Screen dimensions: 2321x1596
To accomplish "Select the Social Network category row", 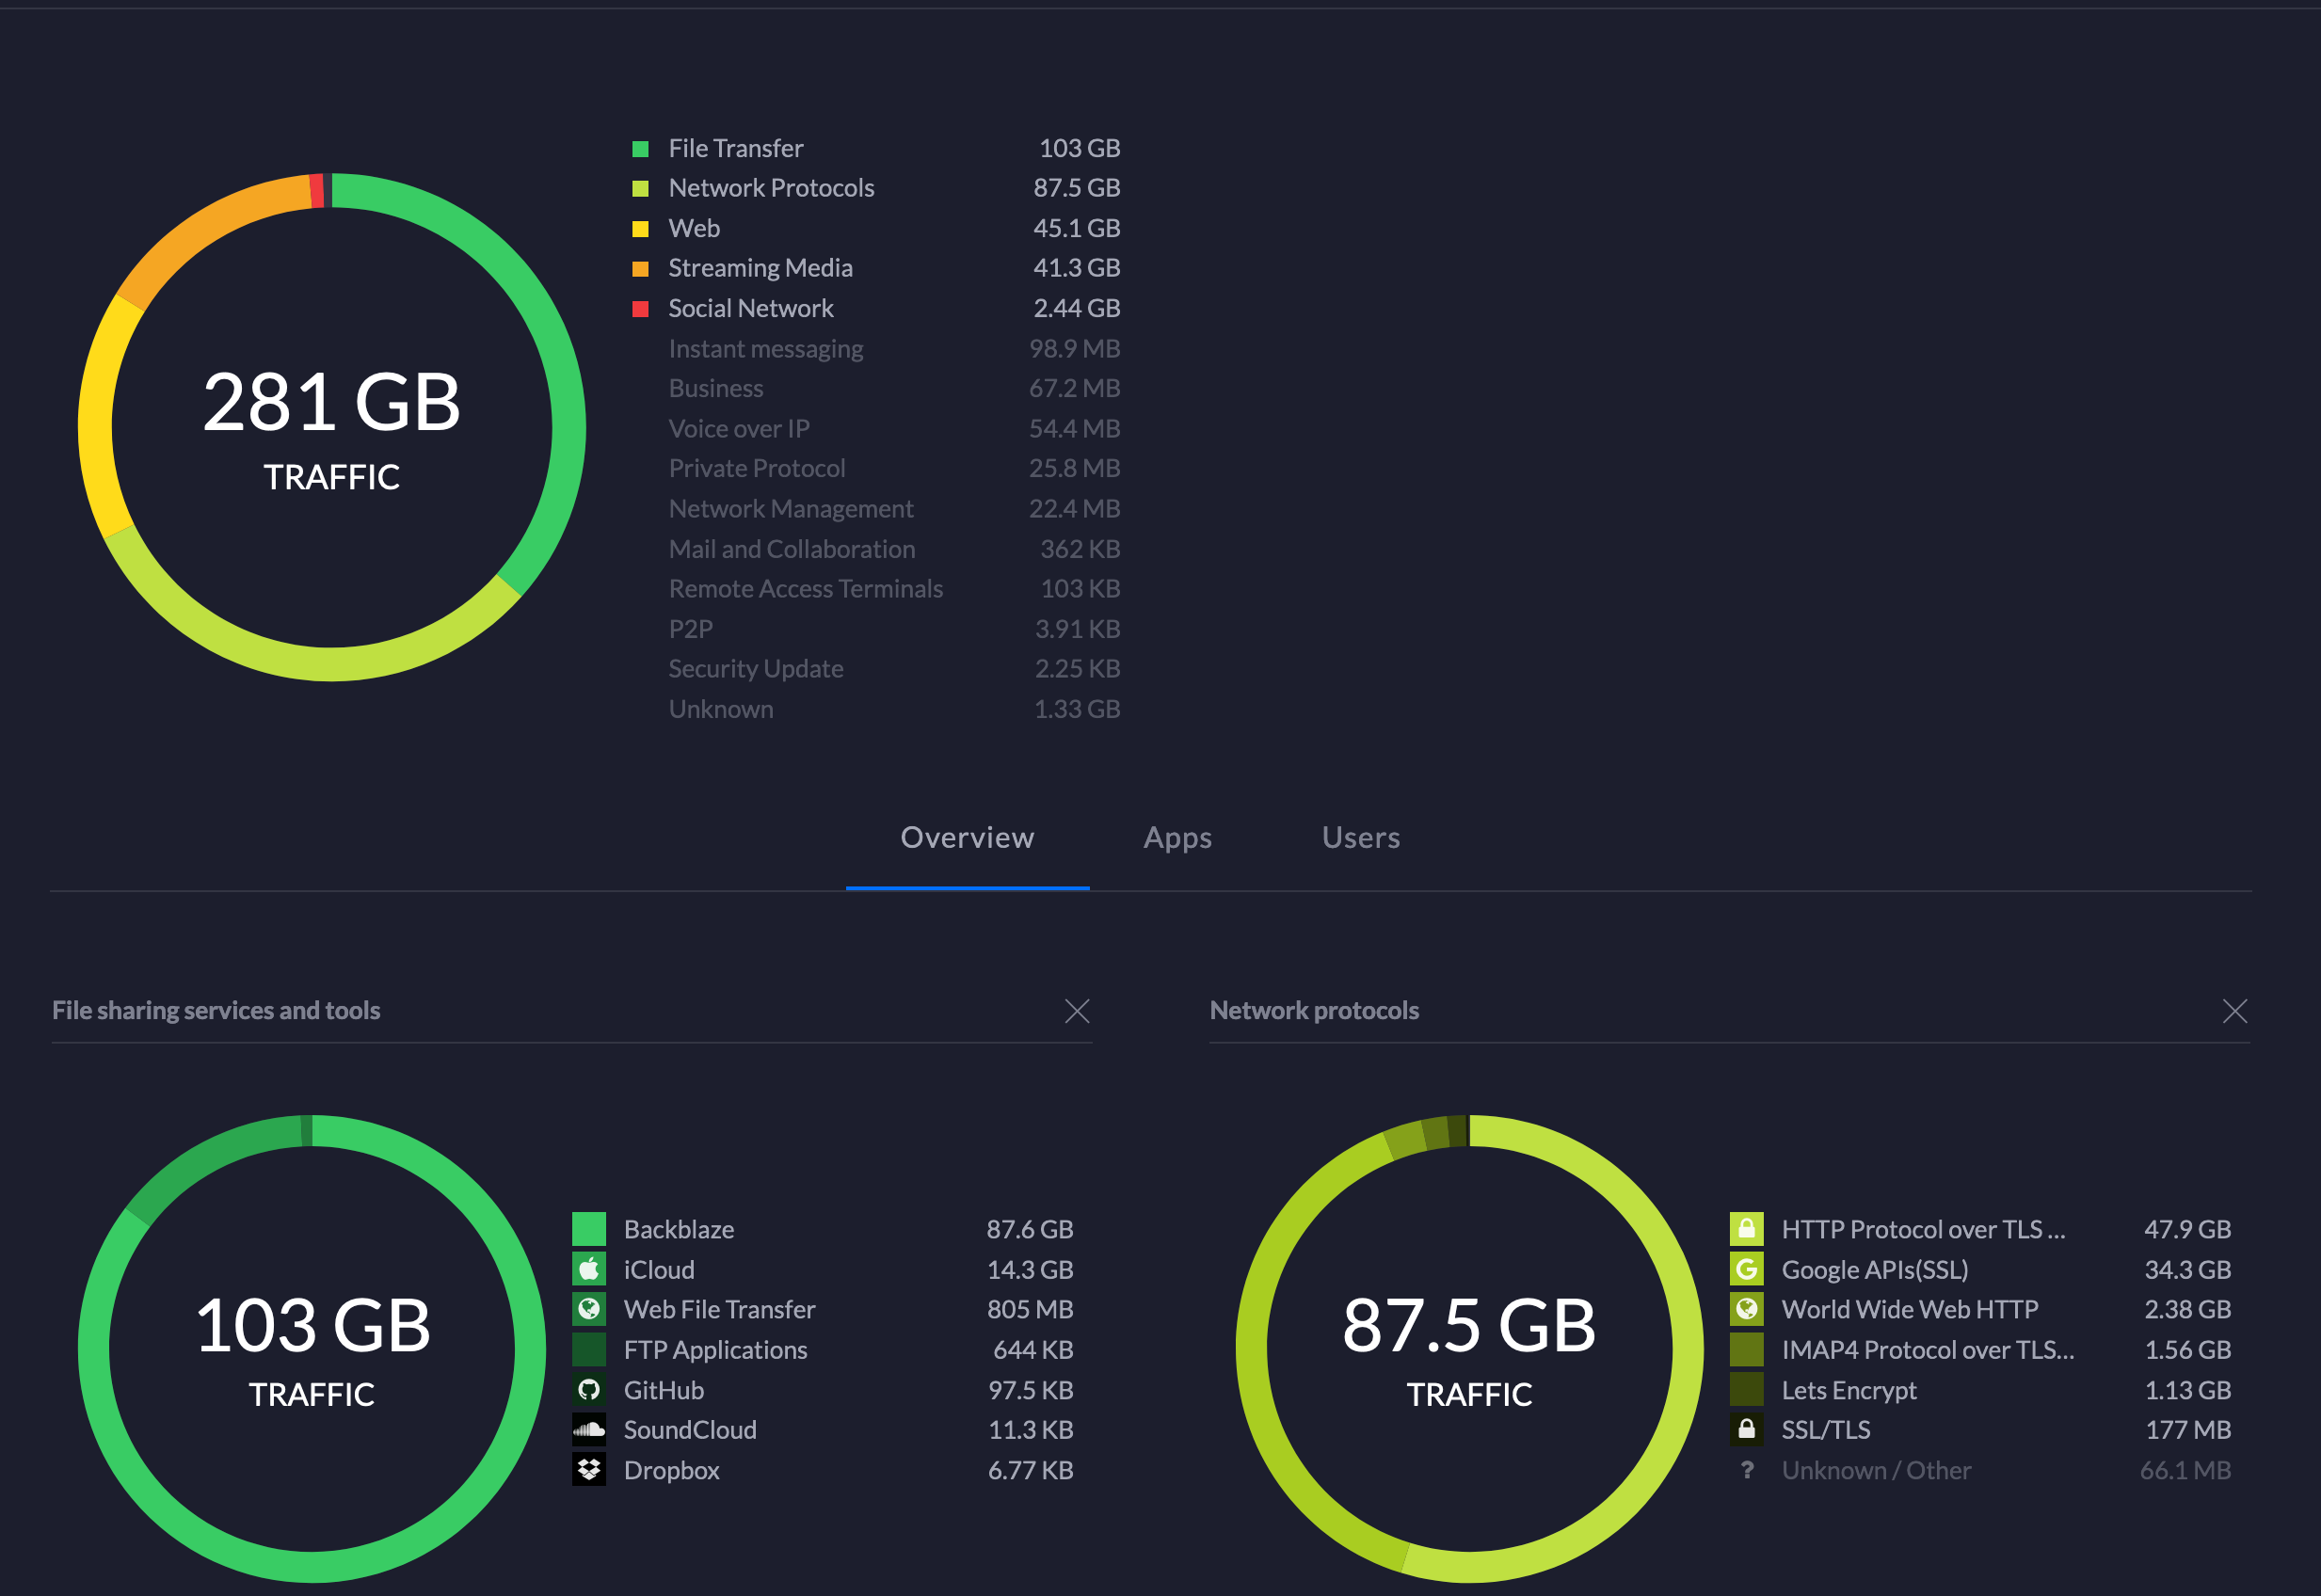I will [750, 308].
